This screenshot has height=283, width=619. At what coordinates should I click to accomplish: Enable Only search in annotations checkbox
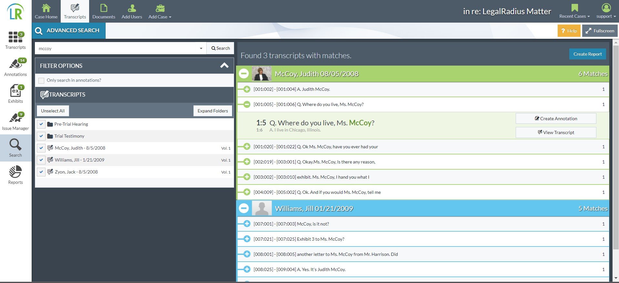[41, 80]
